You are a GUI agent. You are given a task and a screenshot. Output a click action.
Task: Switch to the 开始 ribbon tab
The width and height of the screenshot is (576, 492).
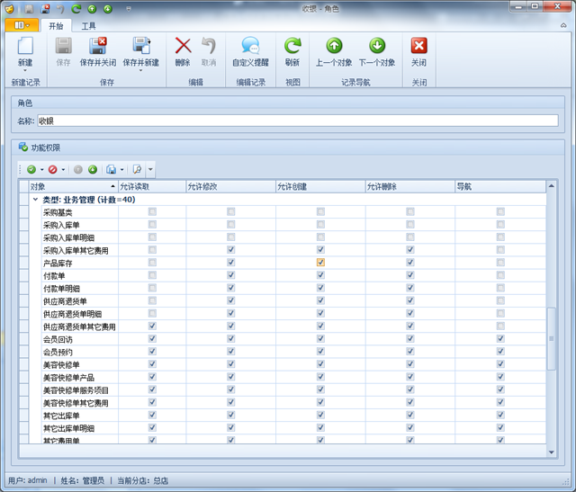(x=56, y=26)
